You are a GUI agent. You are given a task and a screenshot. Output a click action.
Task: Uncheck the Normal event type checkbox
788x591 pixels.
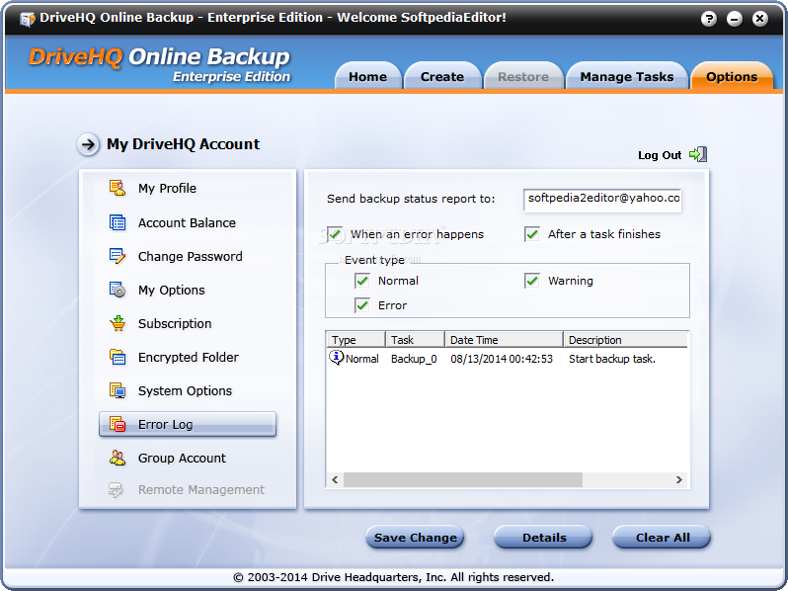[362, 281]
